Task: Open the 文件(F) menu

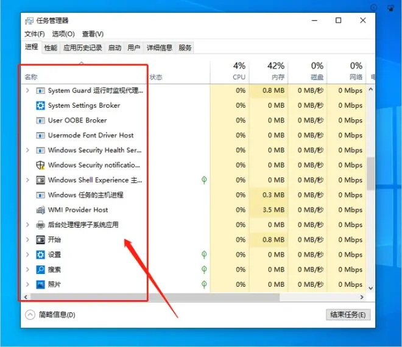Action: tap(35, 34)
